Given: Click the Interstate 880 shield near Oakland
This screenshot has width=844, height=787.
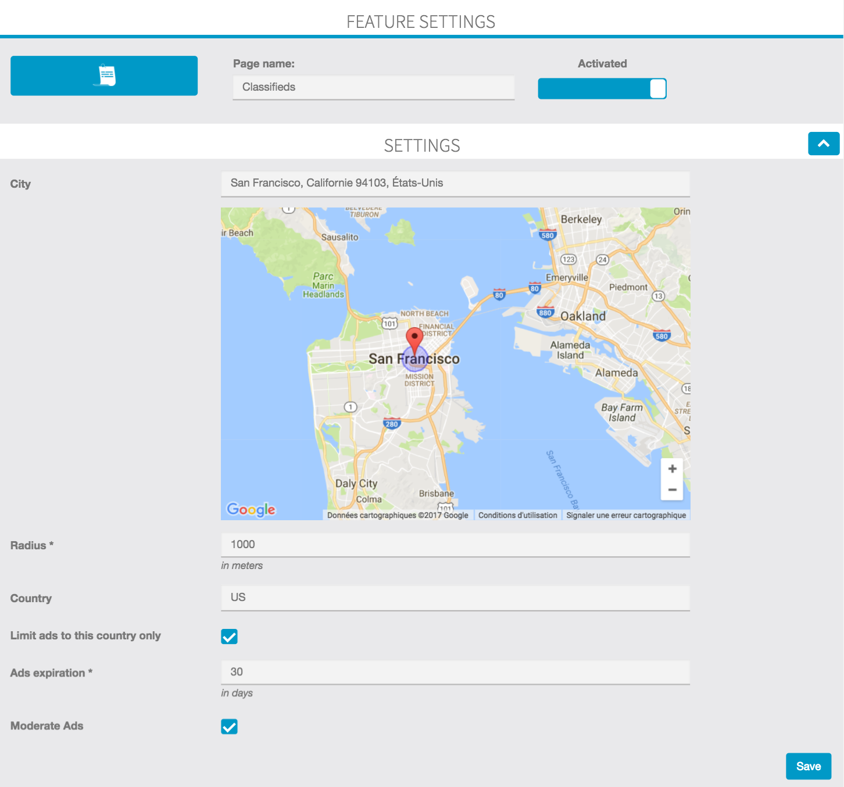Looking at the screenshot, I should [545, 312].
